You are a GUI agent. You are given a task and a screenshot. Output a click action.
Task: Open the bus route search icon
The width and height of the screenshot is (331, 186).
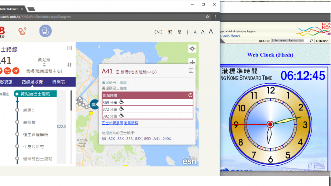pos(45,31)
